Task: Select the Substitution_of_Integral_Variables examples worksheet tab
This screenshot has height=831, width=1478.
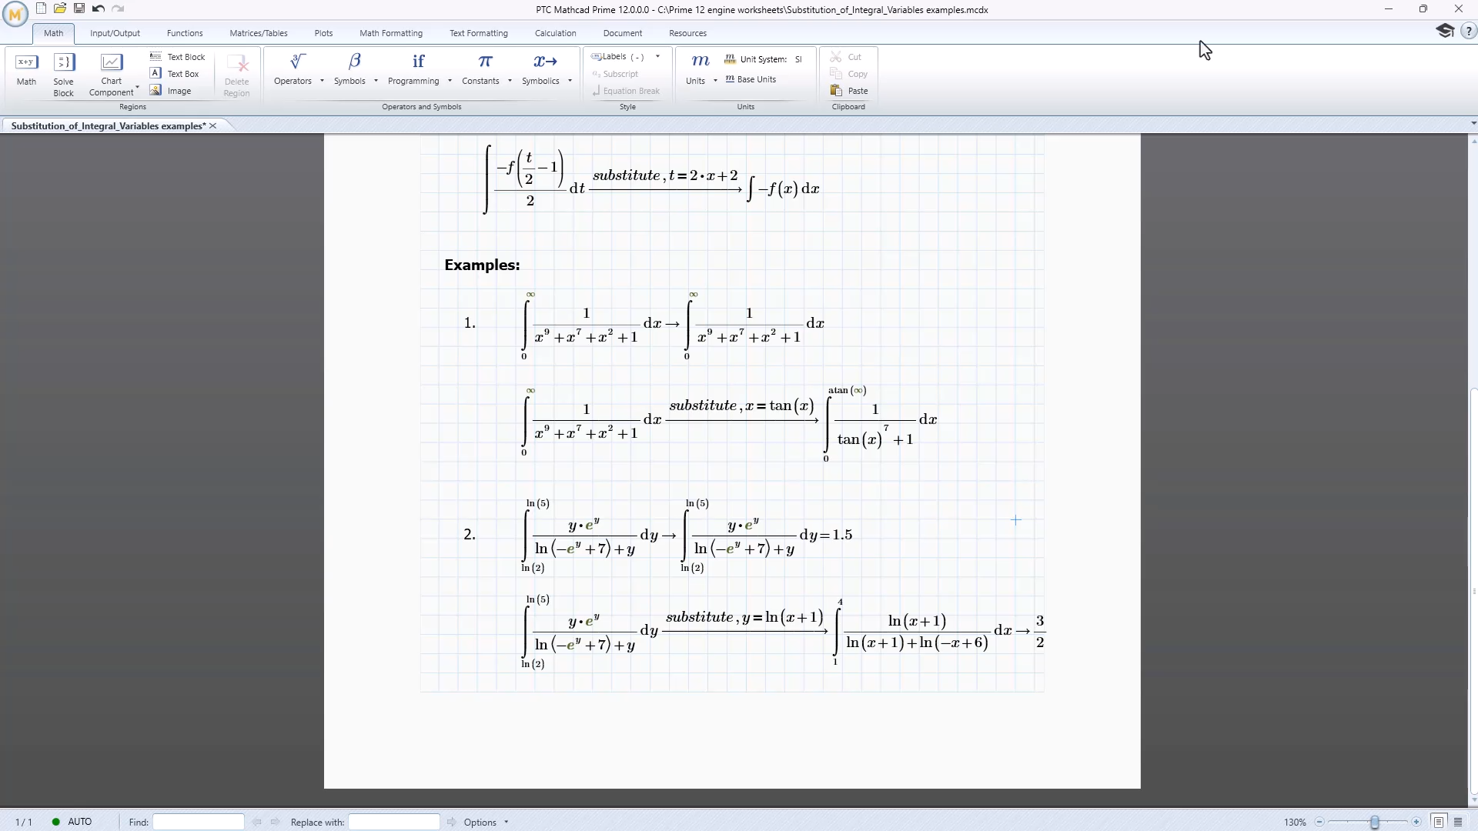Action: tap(108, 125)
